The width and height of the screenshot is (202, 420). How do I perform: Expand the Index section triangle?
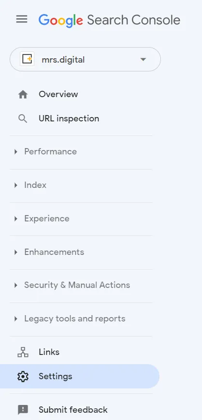pyautogui.click(x=16, y=185)
